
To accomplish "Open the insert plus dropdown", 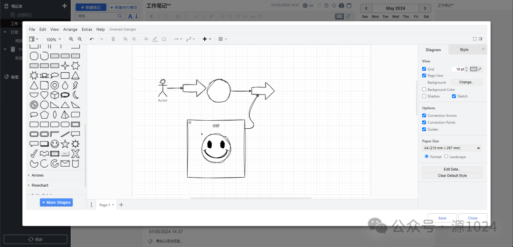I will [x=207, y=39].
